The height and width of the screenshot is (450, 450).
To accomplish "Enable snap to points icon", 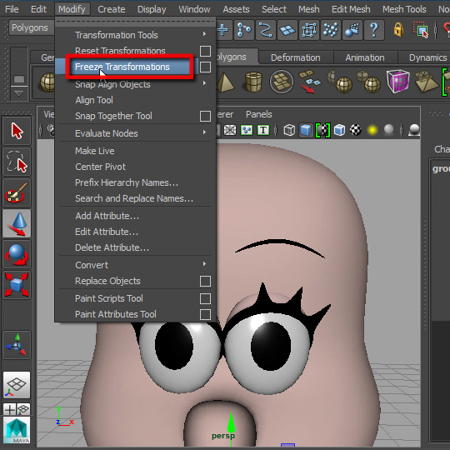I will (x=244, y=30).
